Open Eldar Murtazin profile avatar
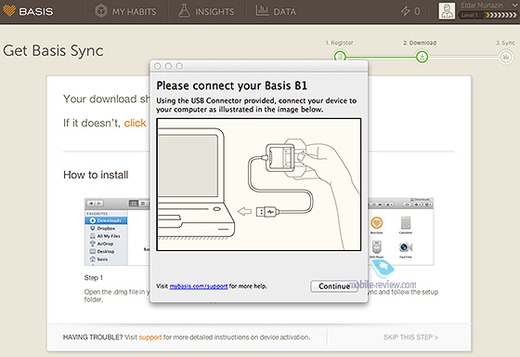 (x=447, y=11)
